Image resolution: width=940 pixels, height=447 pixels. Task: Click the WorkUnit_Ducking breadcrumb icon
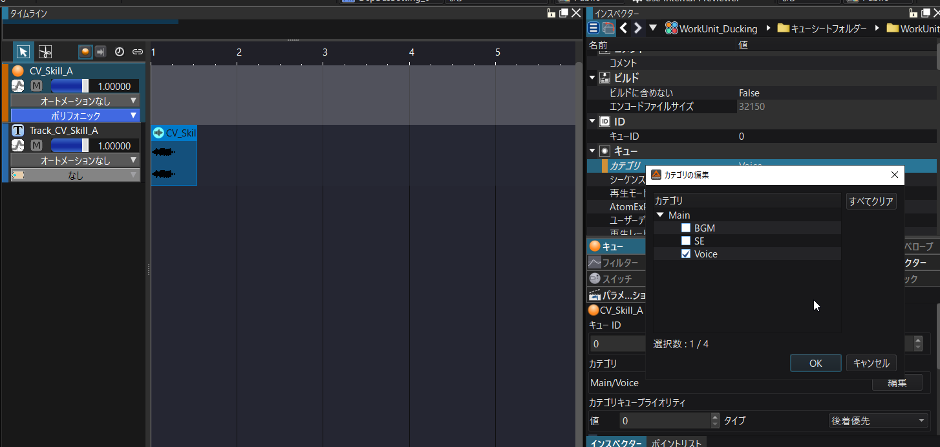click(x=671, y=28)
